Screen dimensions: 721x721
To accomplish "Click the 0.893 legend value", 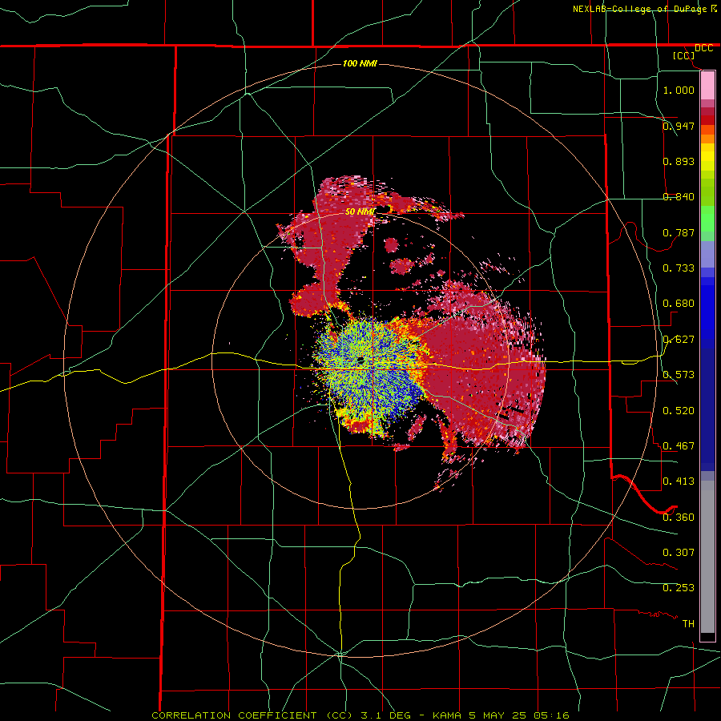I will pos(679,161).
